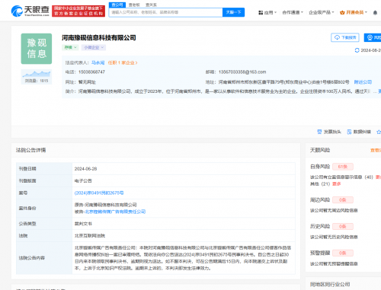This screenshot has height=290, width=381.
Task: Click the 天眼风险 panel heading
Action: tap(320, 150)
